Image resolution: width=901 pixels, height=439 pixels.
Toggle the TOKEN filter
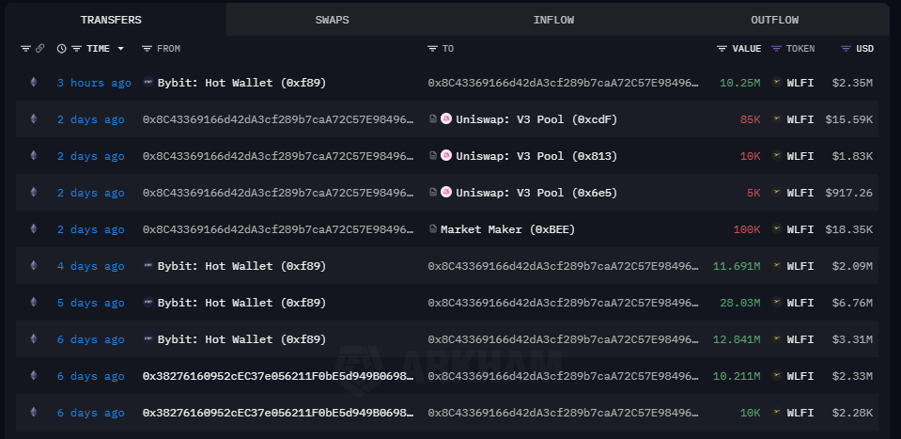pos(776,49)
